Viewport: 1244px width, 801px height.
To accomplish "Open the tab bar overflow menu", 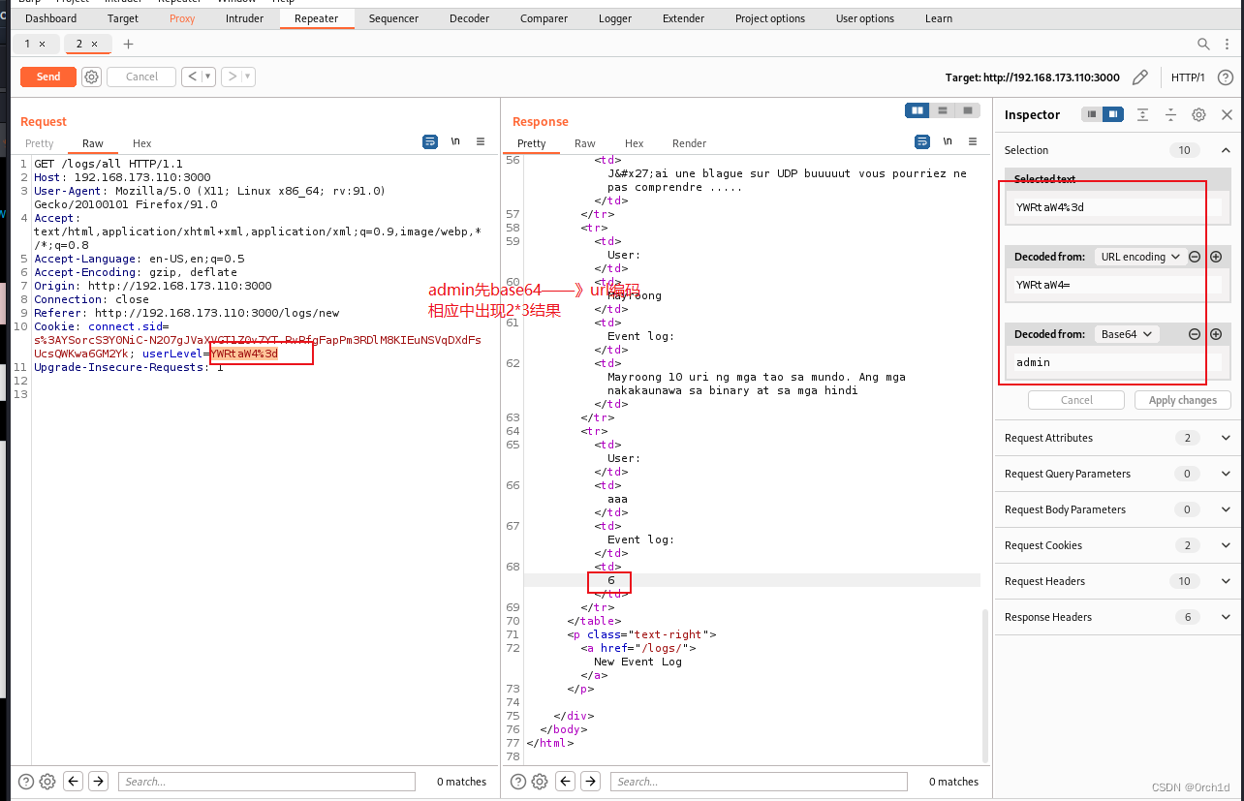I will click(1228, 44).
